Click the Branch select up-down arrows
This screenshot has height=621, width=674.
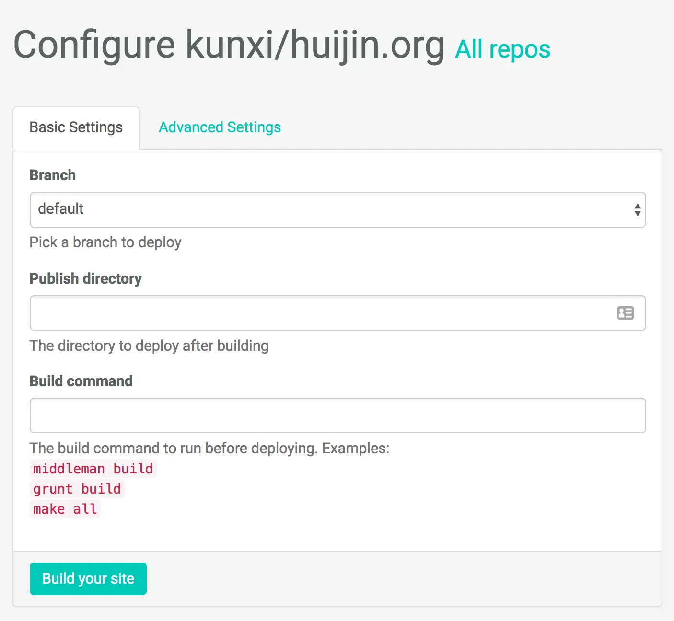coord(637,210)
